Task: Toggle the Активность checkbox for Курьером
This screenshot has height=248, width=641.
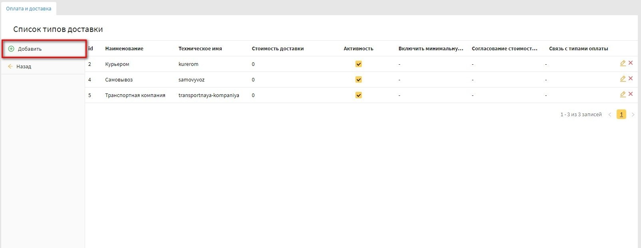Action: tap(358, 64)
